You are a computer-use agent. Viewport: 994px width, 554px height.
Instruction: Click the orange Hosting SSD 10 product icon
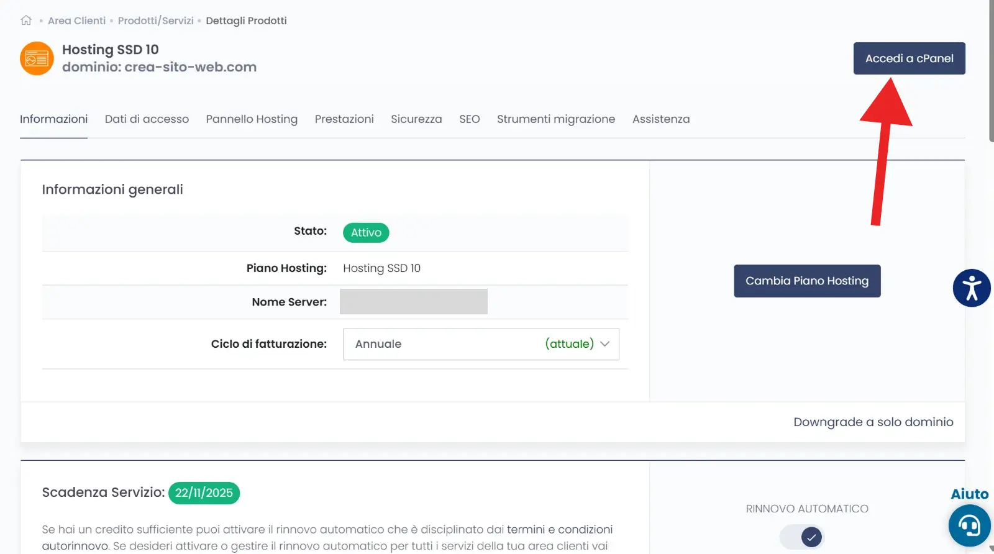point(37,58)
